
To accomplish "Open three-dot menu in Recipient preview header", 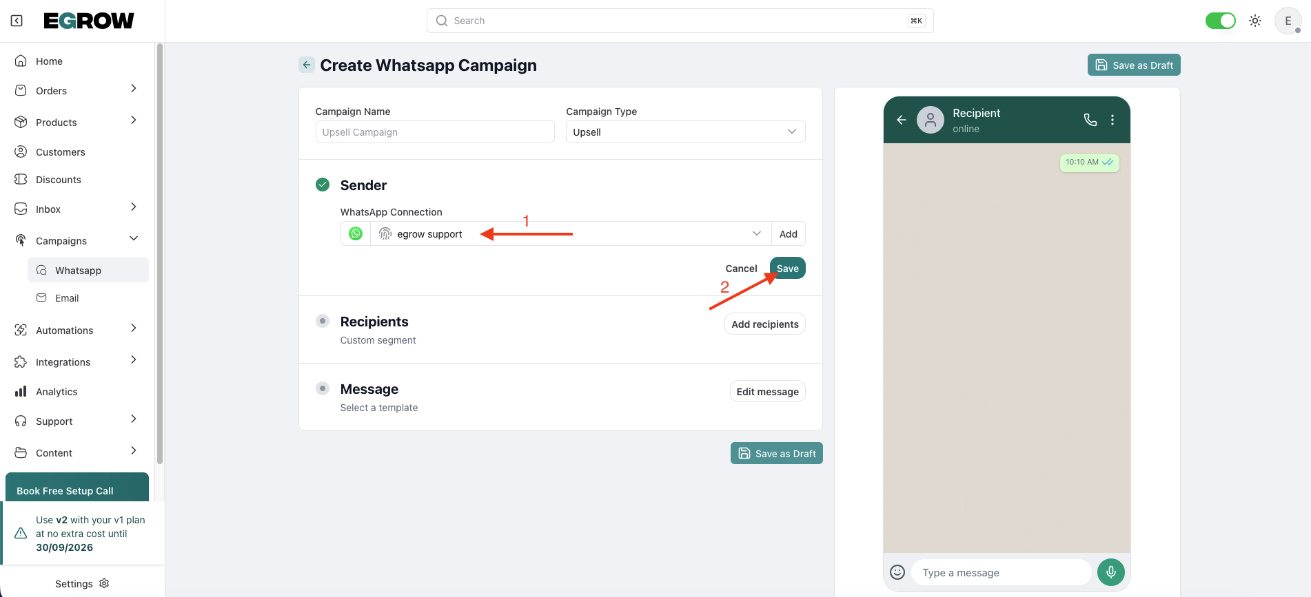I will click(1112, 120).
